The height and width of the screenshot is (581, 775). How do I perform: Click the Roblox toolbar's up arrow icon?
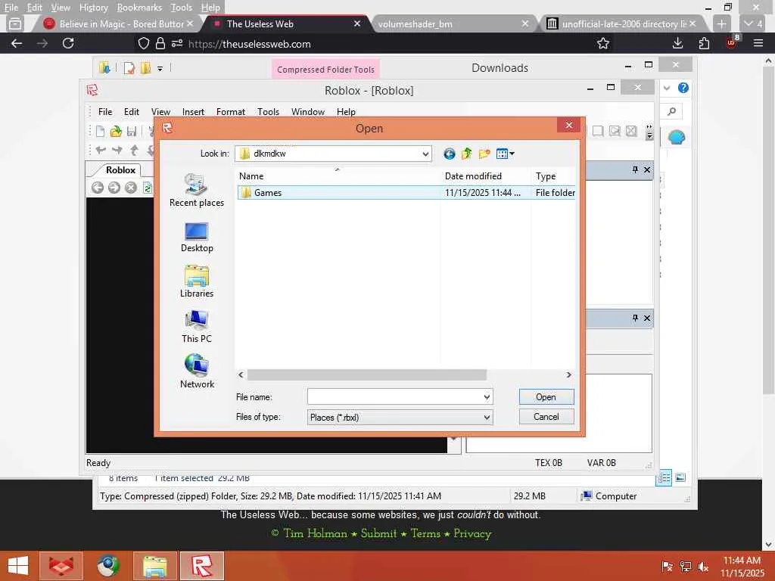tap(134, 150)
